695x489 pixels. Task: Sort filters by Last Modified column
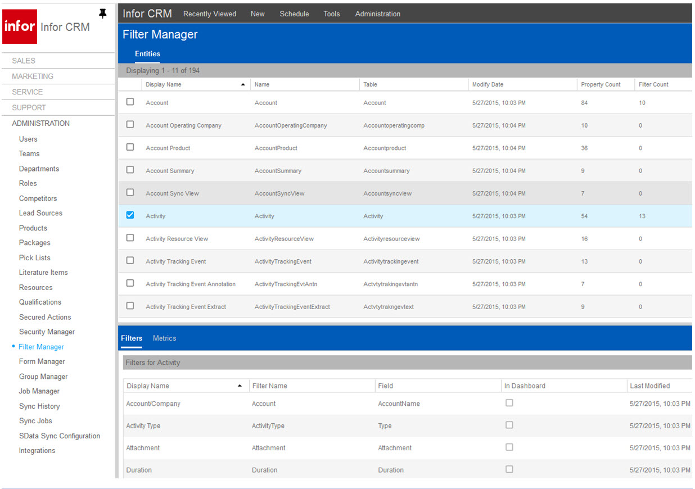(649, 386)
